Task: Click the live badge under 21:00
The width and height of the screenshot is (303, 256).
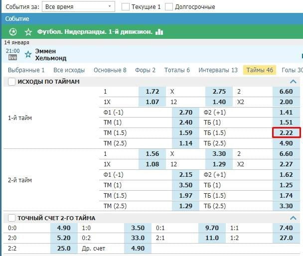Action: (12, 57)
